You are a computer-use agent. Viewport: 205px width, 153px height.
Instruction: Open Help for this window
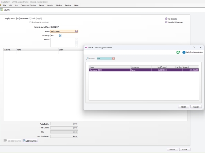(x=193, y=52)
